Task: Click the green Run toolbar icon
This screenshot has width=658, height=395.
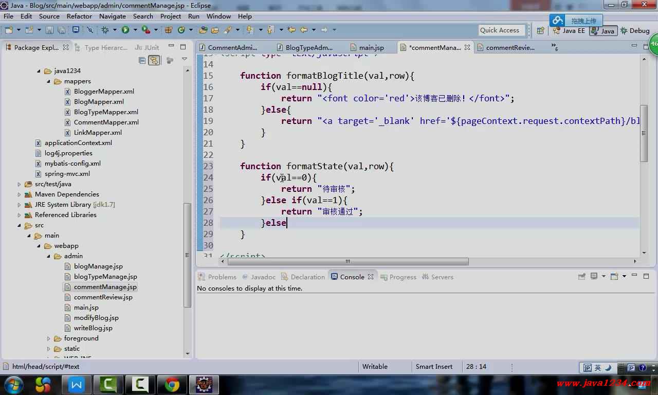Action: pos(125,30)
